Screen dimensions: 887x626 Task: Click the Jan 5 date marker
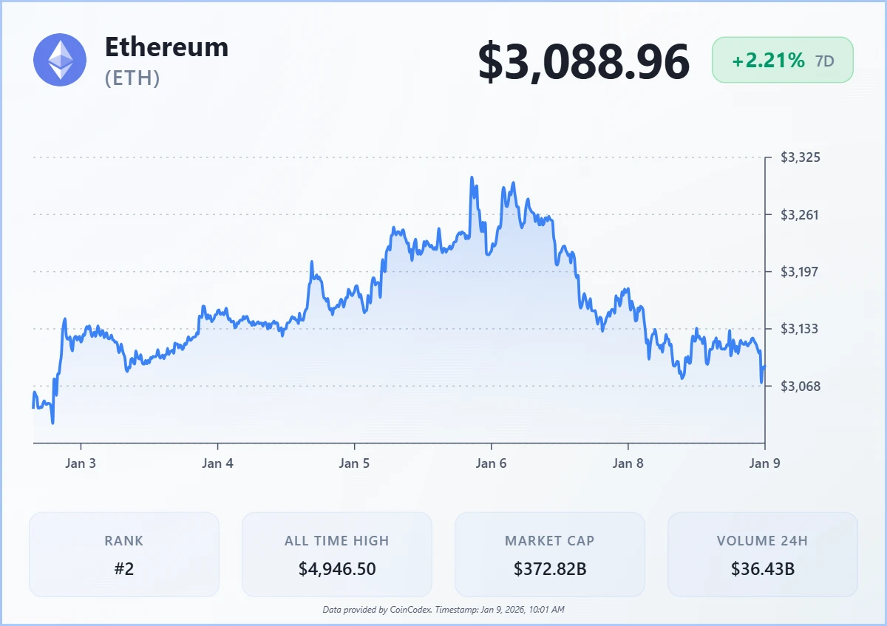354,463
